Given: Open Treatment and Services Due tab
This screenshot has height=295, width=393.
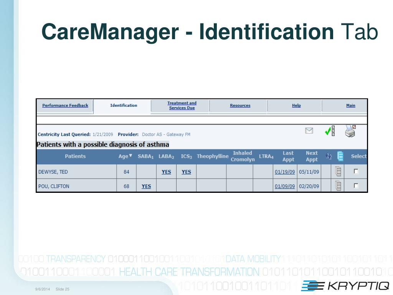Looking at the screenshot, I should 182,105.
